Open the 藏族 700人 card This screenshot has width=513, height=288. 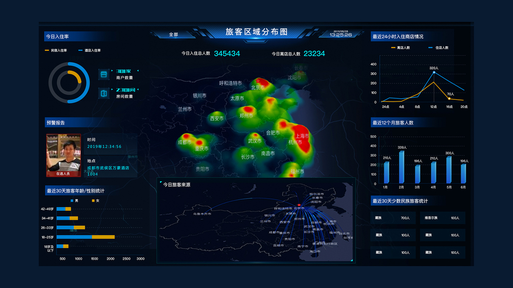pos(393,218)
